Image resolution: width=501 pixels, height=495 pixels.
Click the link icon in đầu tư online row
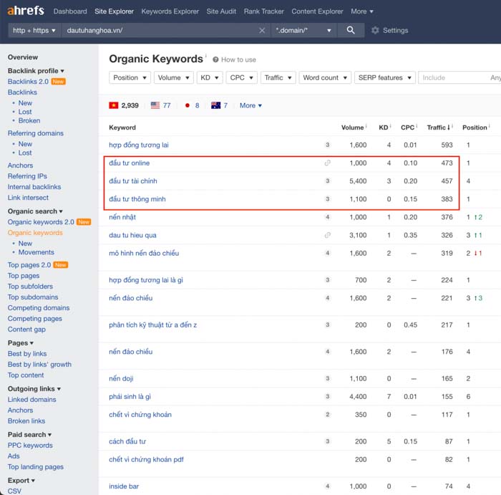327,163
